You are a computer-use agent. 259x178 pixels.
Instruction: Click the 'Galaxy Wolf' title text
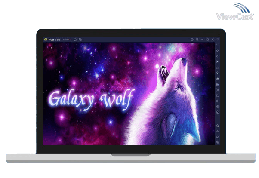pos(91,100)
